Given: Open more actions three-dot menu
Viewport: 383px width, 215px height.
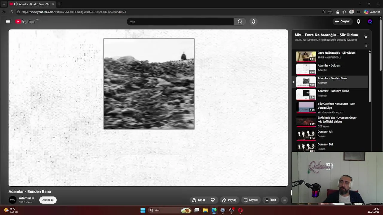Looking at the screenshot, I should [x=285, y=200].
